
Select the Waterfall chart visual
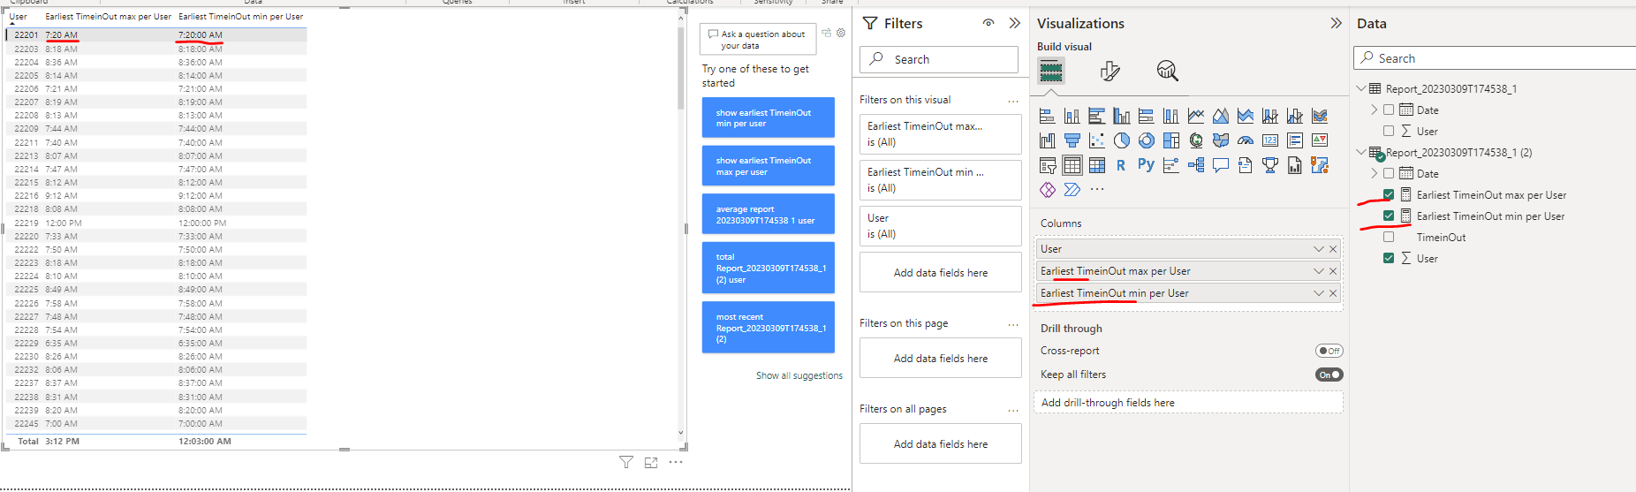click(1048, 140)
